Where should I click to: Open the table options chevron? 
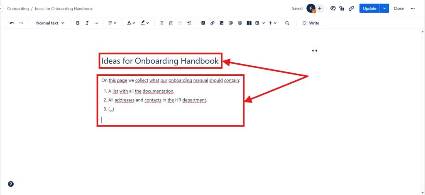[264, 23]
